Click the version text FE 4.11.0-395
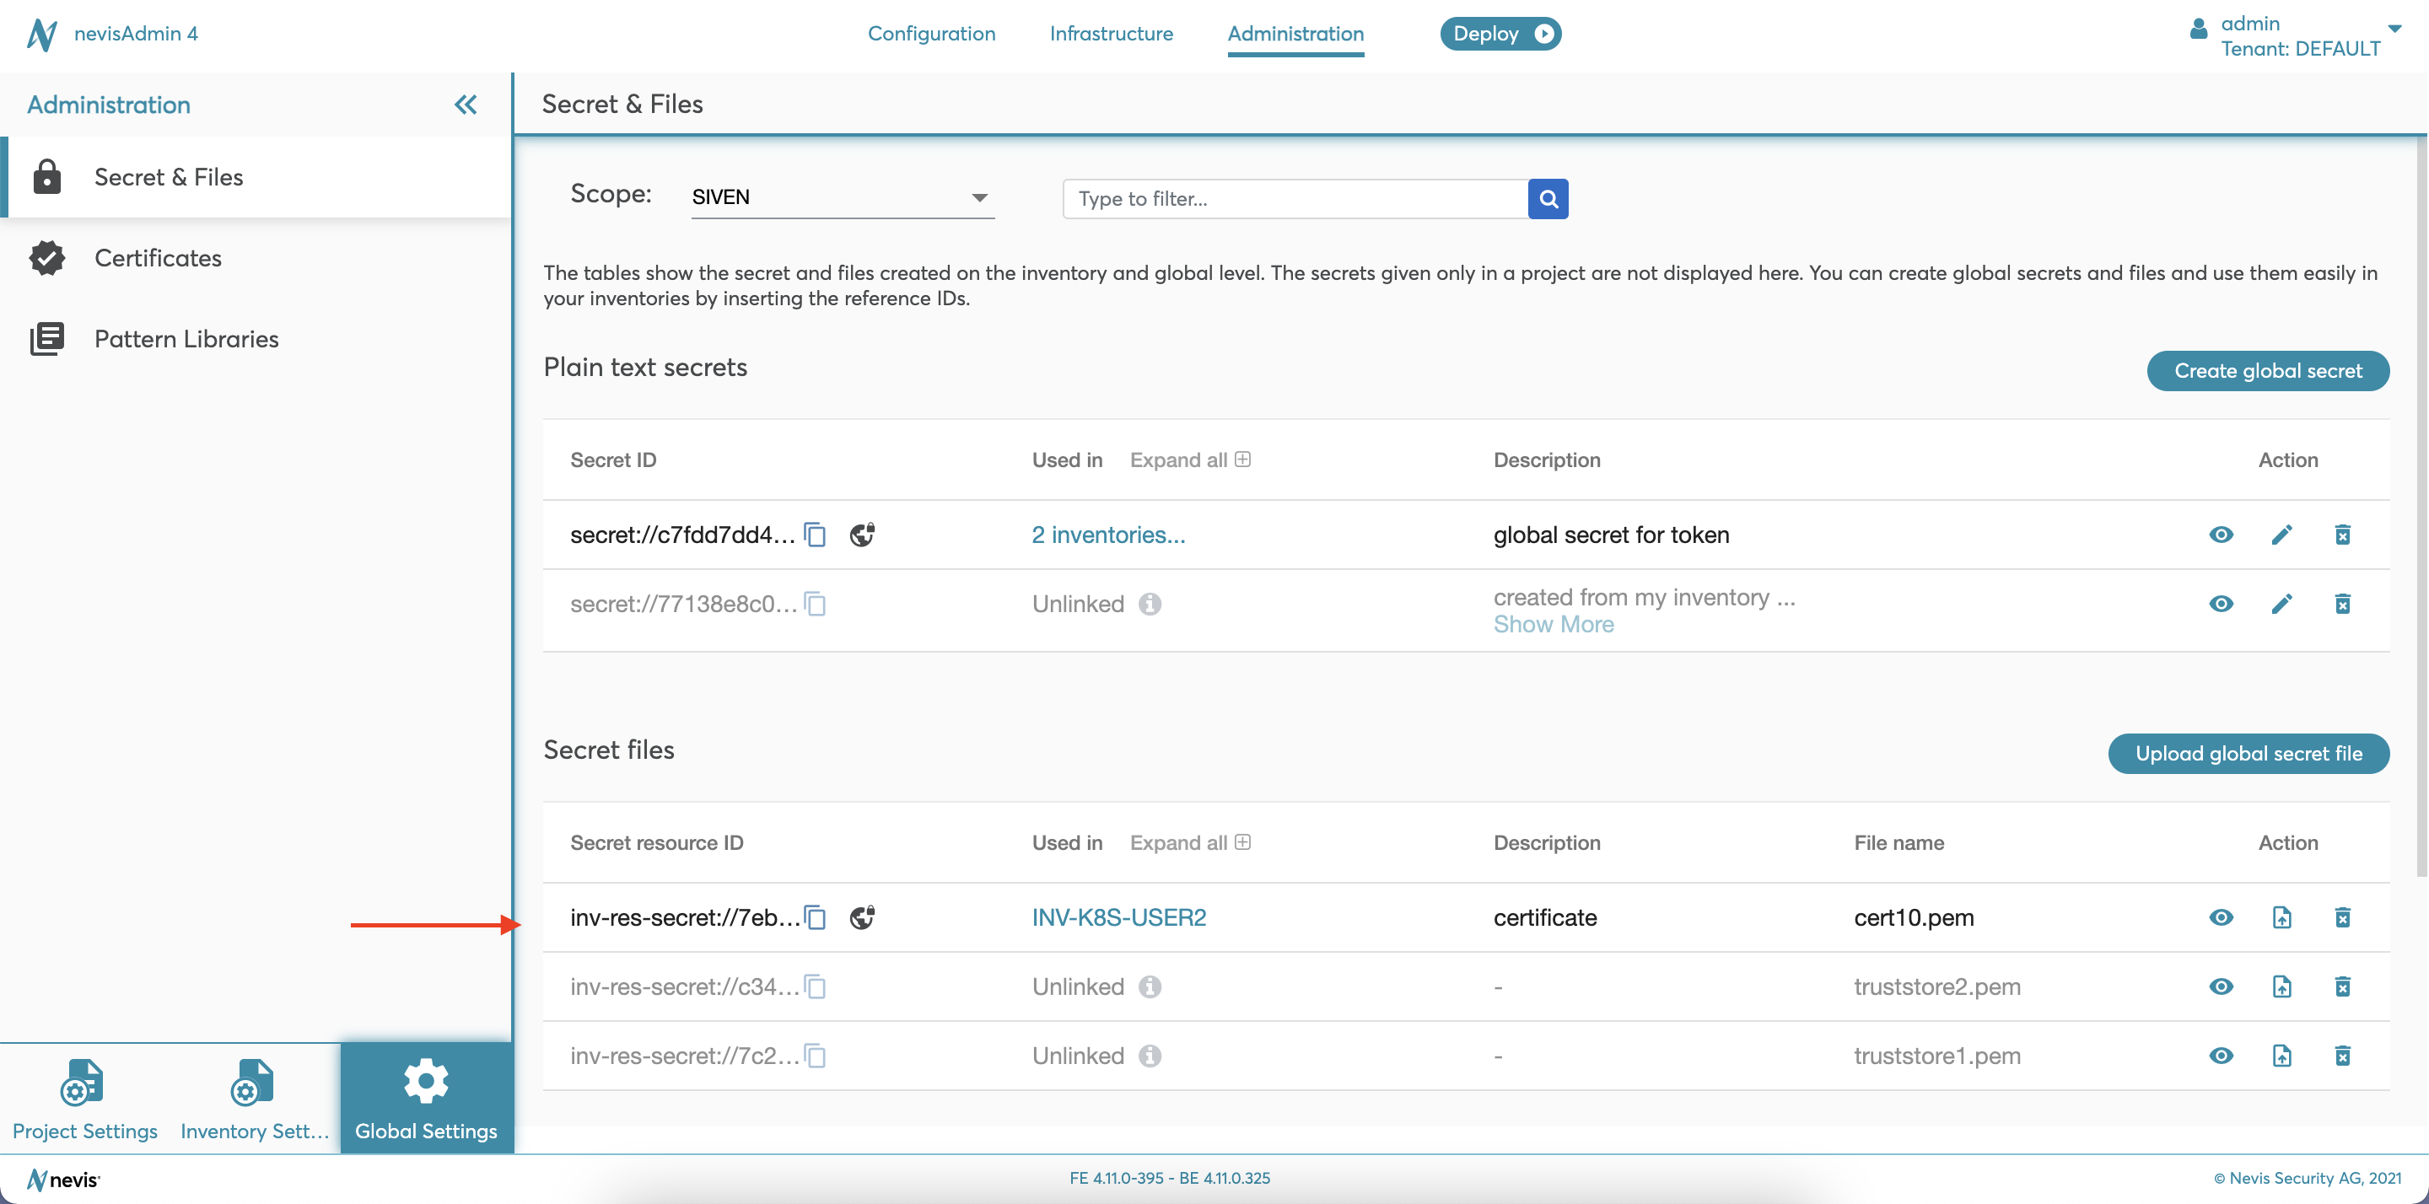The width and height of the screenshot is (2429, 1204). point(1117,1179)
